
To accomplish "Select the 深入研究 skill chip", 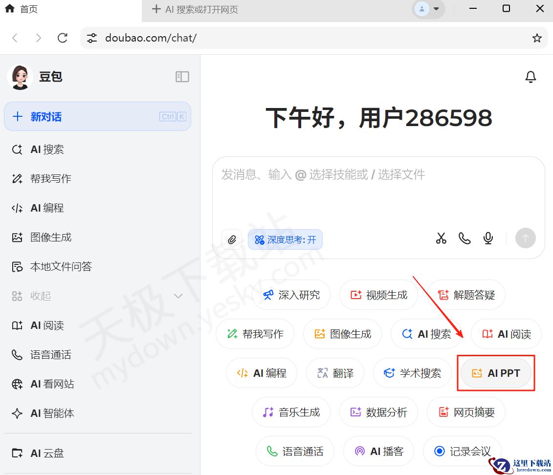I will point(291,295).
